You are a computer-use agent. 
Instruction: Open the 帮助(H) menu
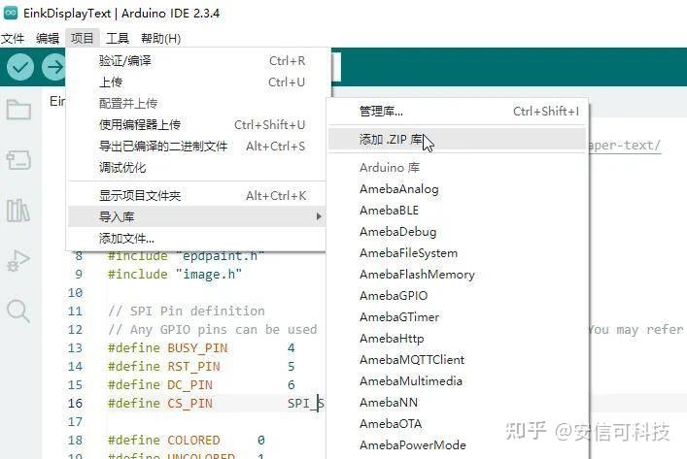(x=160, y=39)
